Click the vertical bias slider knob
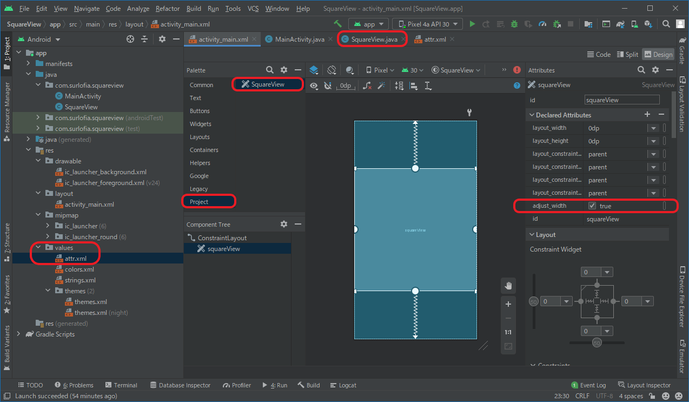Screen dimensions: 689x402 [534, 301]
